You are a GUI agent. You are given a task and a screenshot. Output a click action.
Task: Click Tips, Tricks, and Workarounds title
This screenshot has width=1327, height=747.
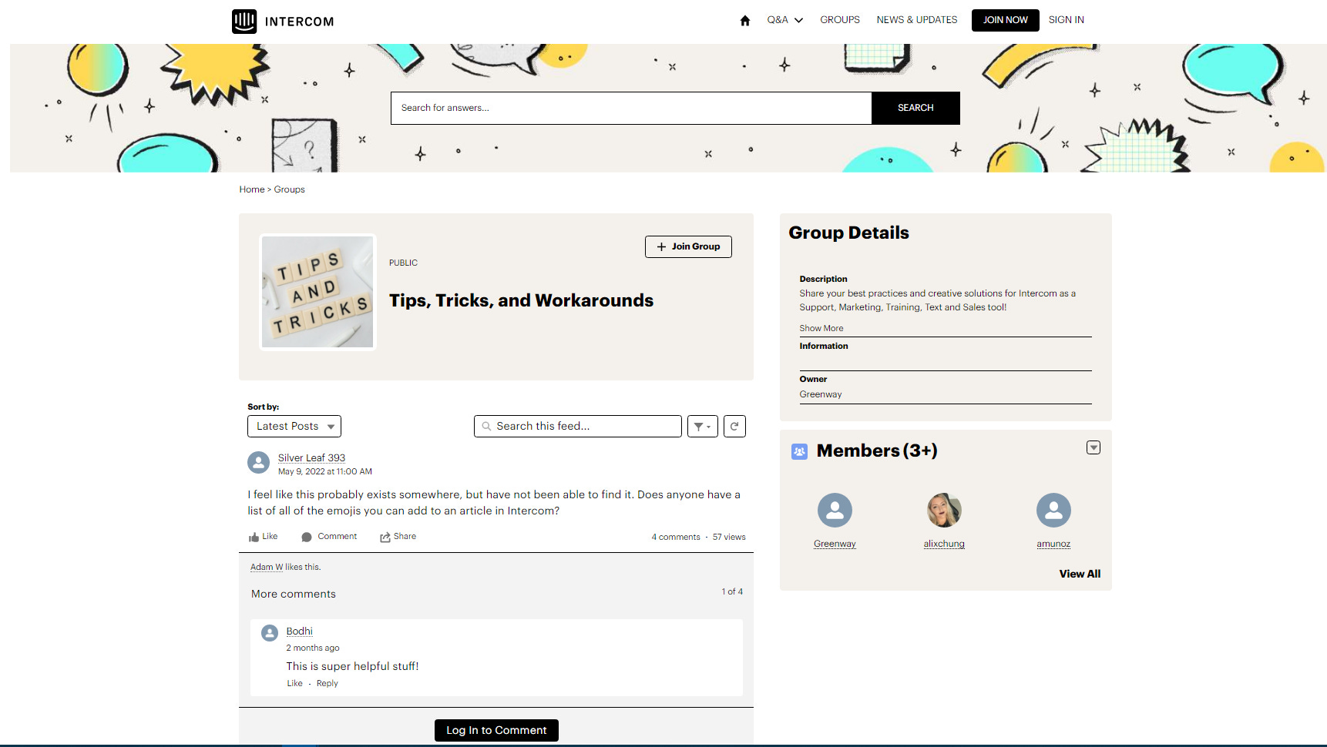click(521, 300)
